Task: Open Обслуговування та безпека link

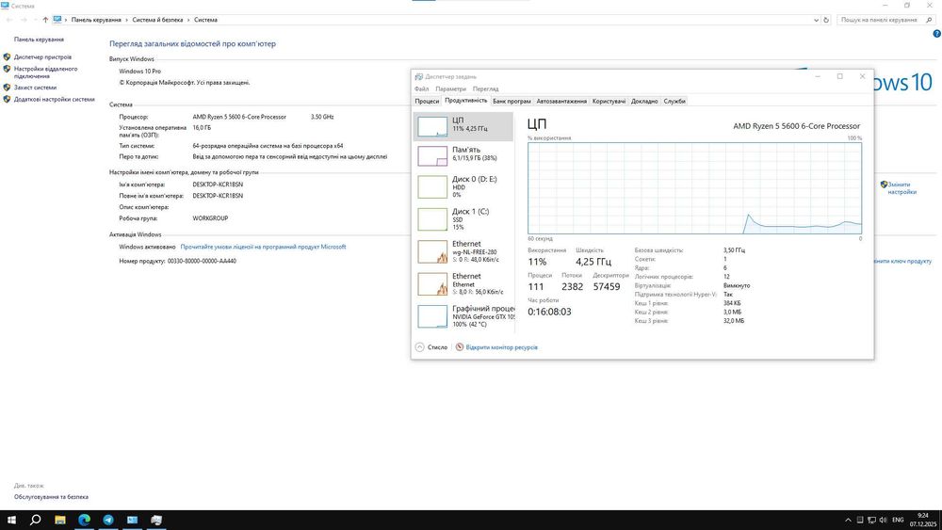Action: [51, 497]
